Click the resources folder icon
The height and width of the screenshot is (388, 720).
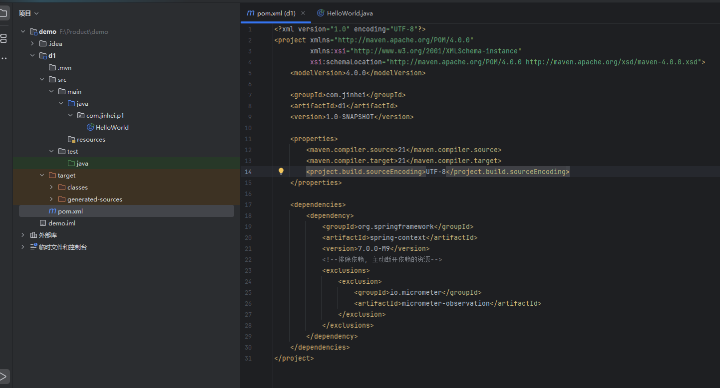click(x=71, y=139)
